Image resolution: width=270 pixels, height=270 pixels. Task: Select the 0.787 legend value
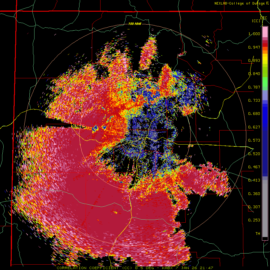click(x=254, y=87)
